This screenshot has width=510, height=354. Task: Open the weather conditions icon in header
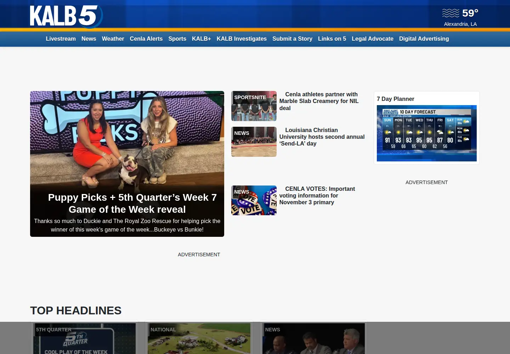(450, 13)
